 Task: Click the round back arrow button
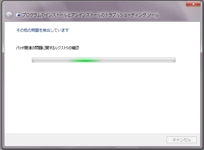click(x=9, y=15)
